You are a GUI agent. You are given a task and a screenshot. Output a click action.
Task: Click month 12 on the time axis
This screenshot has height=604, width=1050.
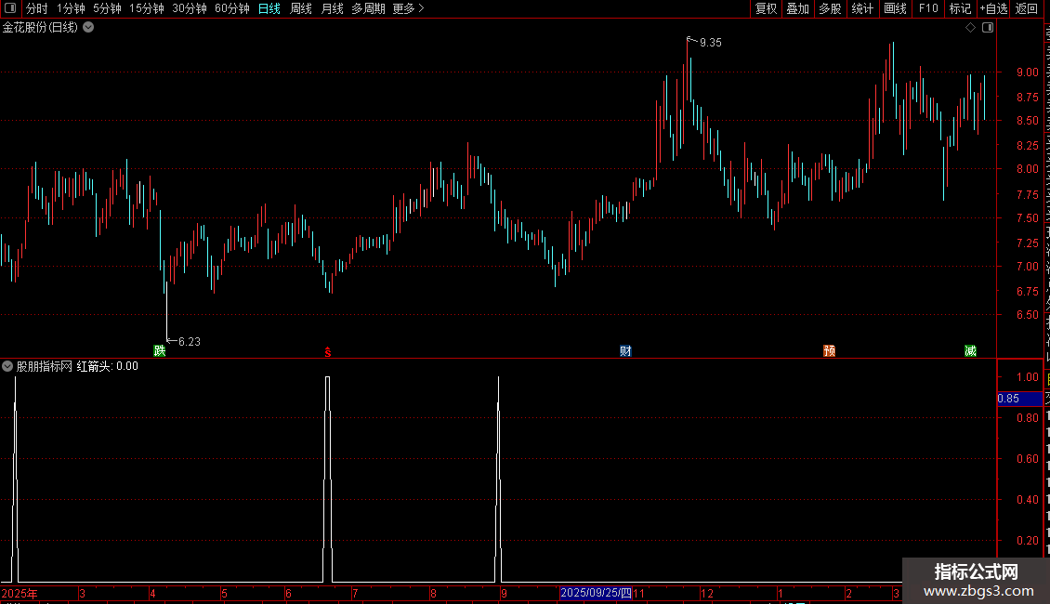coord(707,593)
